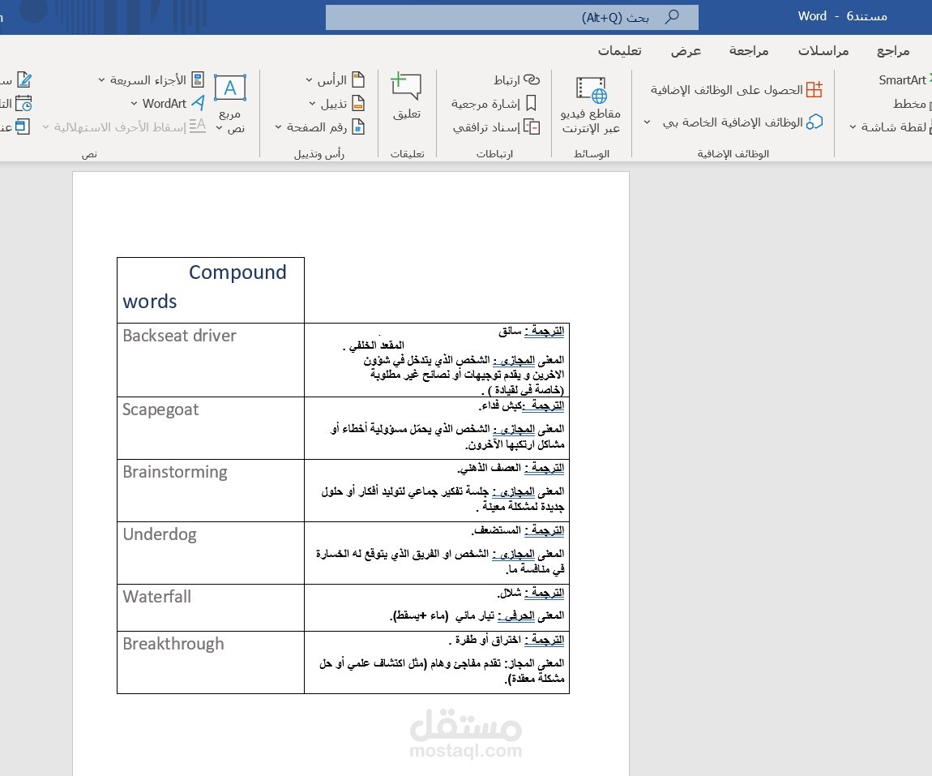Click the WordArt icon
The image size is (932, 776).
(x=199, y=103)
